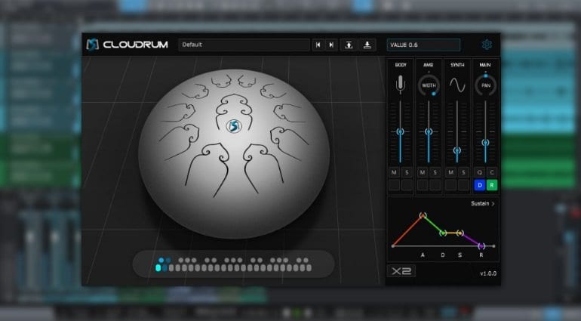Open settings with the gear icon
The image size is (581, 321).
click(487, 45)
